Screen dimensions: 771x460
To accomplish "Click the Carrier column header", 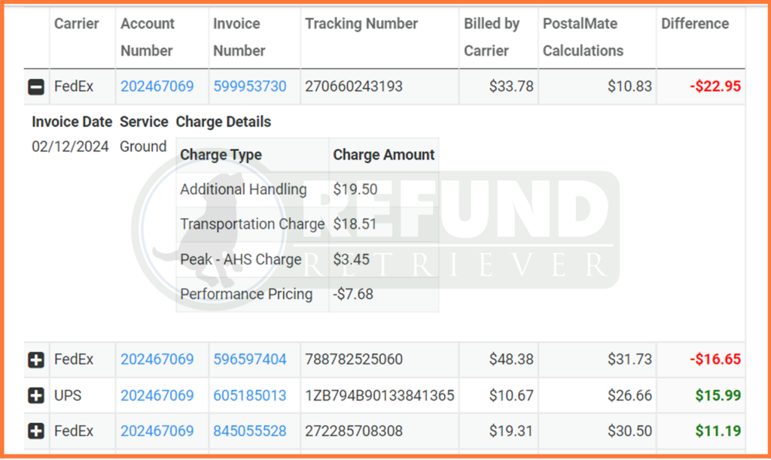I will pos(77,23).
